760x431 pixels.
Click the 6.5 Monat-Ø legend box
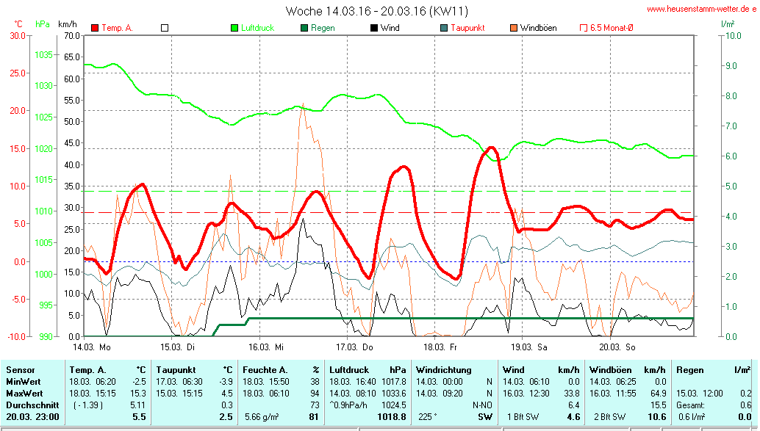click(584, 28)
